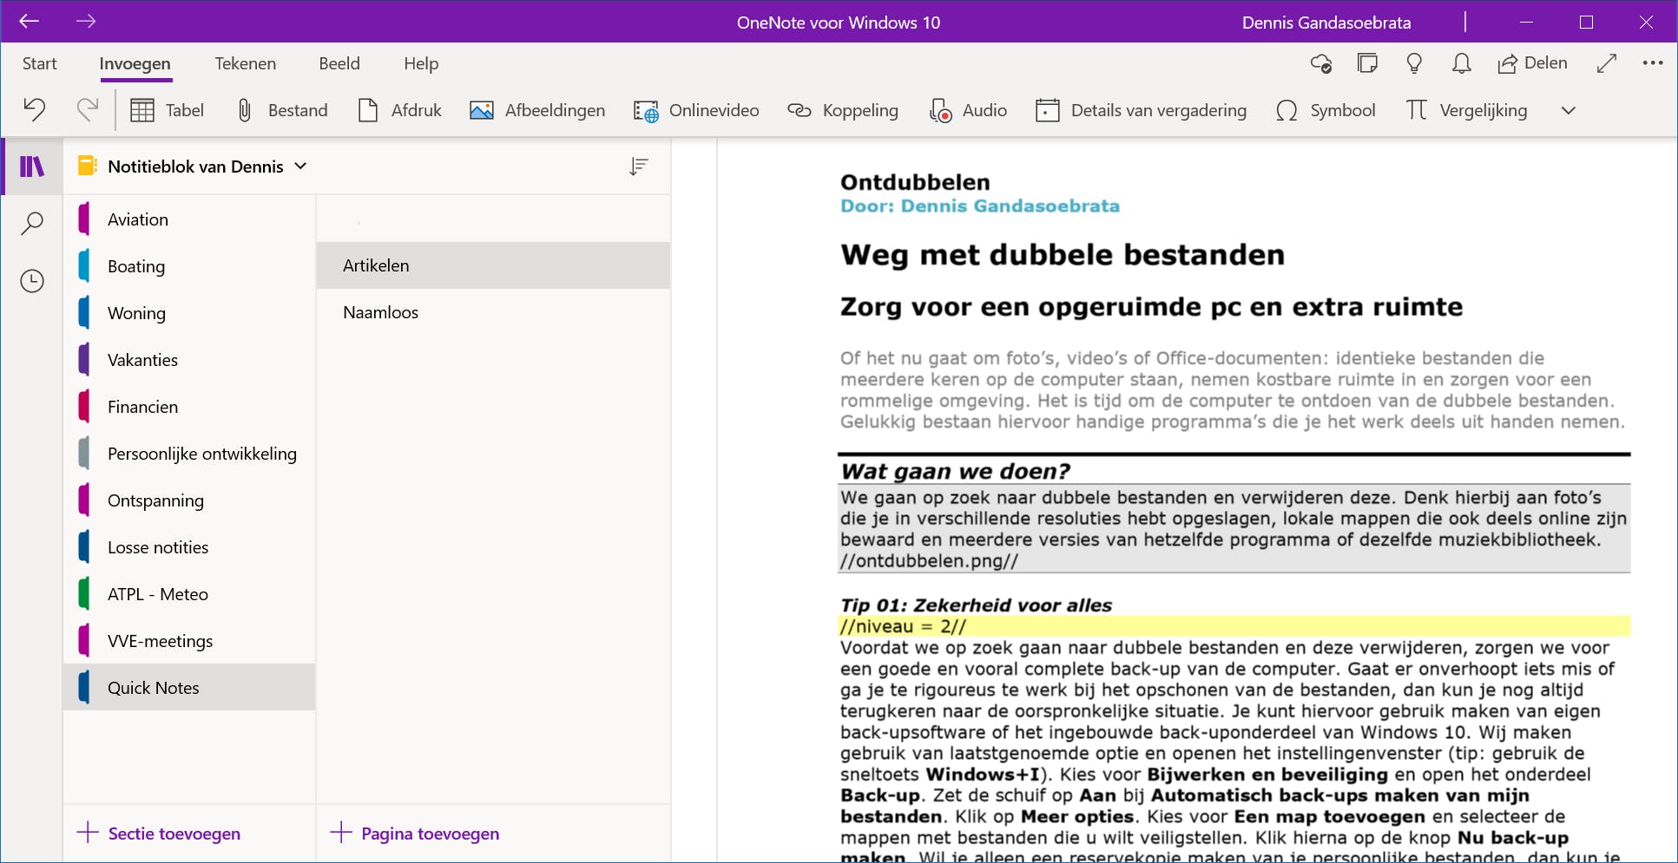Open the search magnifier in sidebar
Screen dimensions: 1678x863
32,223
